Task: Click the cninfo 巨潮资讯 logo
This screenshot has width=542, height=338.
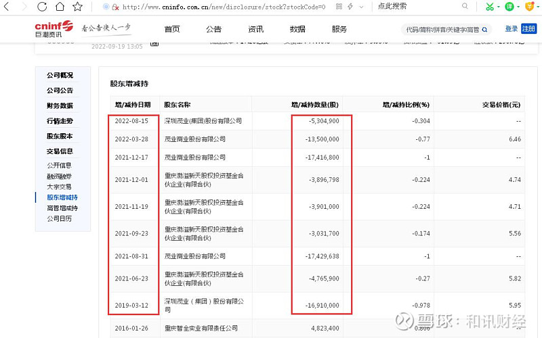Action: (x=54, y=29)
